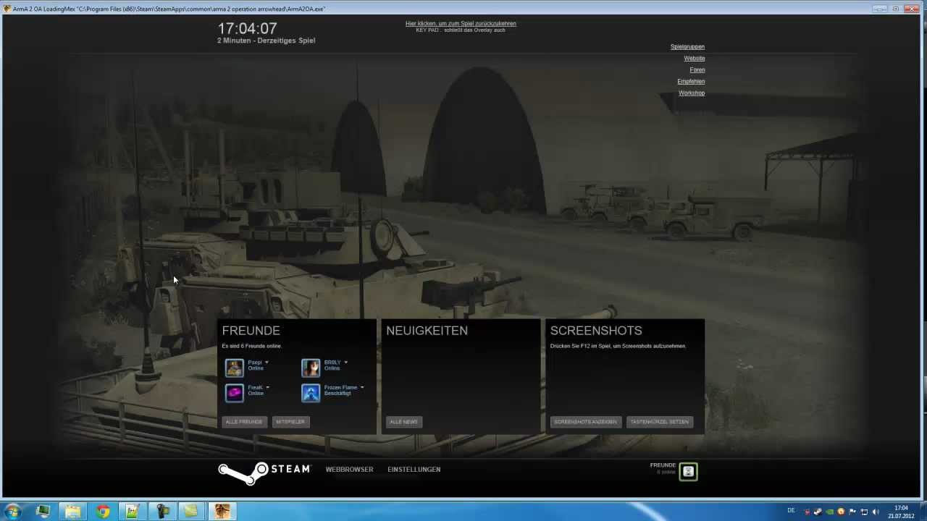Click the link to return to the game

pyautogui.click(x=461, y=23)
